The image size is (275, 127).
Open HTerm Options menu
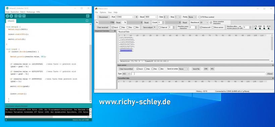tap(103, 12)
